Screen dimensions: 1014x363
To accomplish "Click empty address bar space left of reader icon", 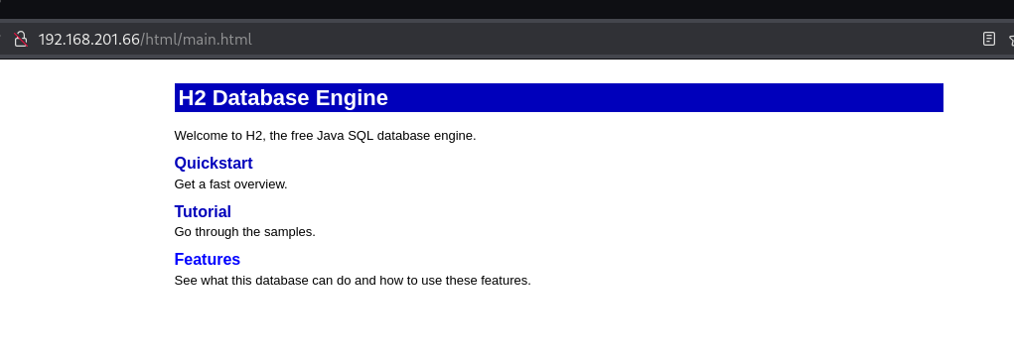I will (x=615, y=40).
